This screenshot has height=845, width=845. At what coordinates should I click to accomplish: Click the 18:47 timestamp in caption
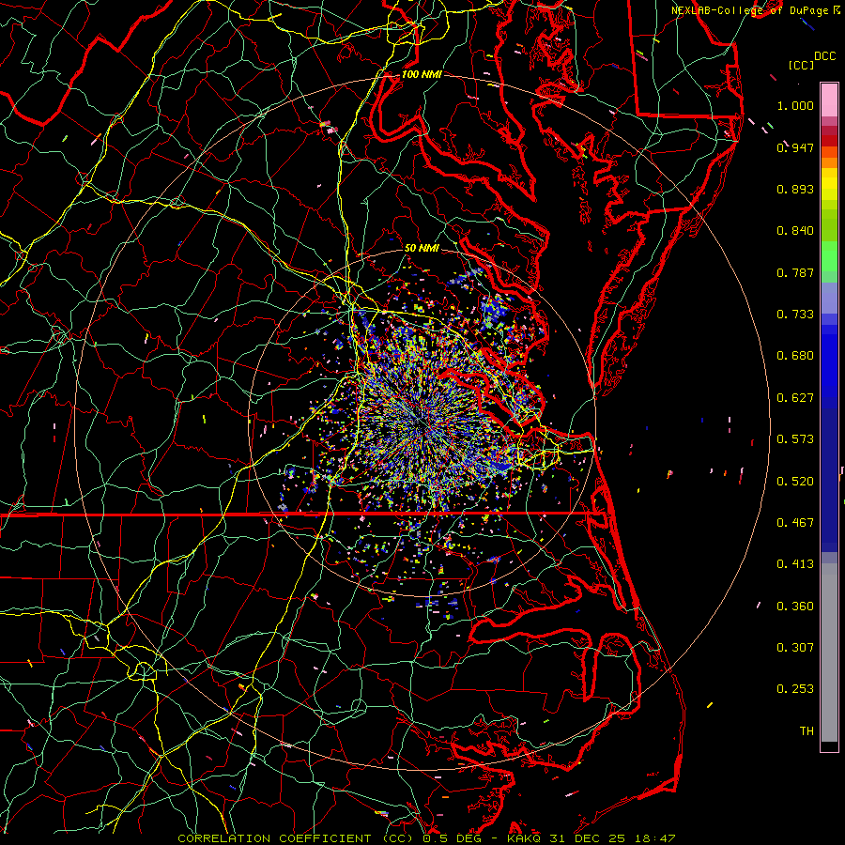pos(654,838)
